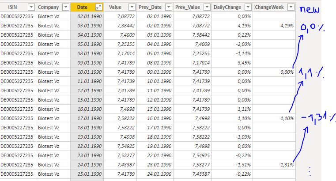Image resolution: width=336 pixels, height=181 pixels.
Task: Open the Prev_Date column filter dropdown
Action: [x=169, y=7]
